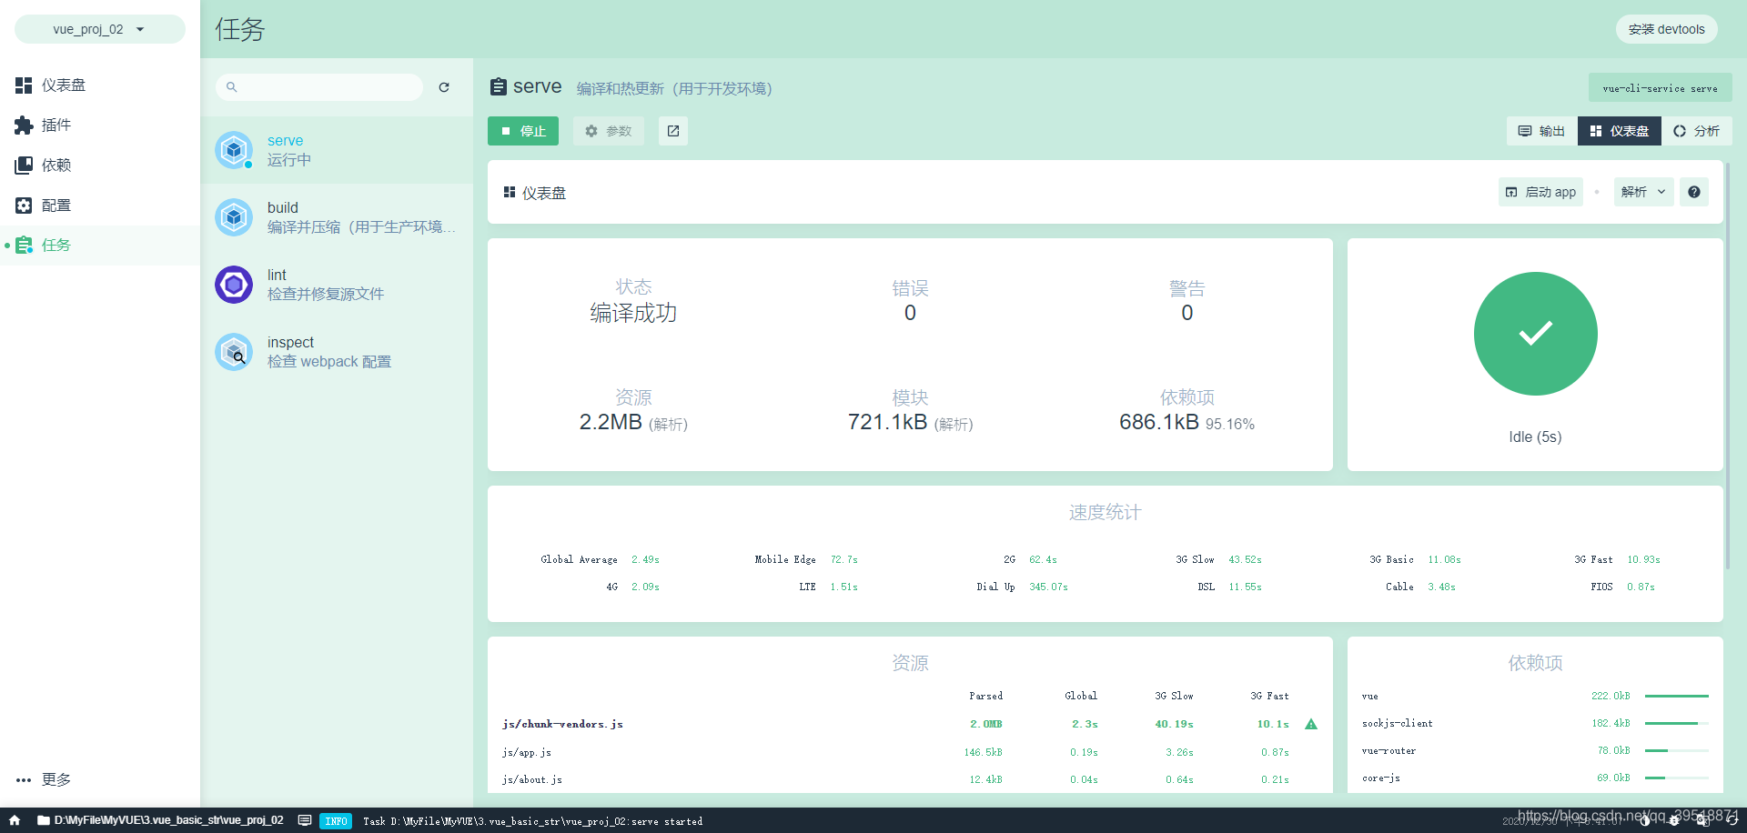
Task: Open the dashboard help question mark
Action: coord(1694,192)
